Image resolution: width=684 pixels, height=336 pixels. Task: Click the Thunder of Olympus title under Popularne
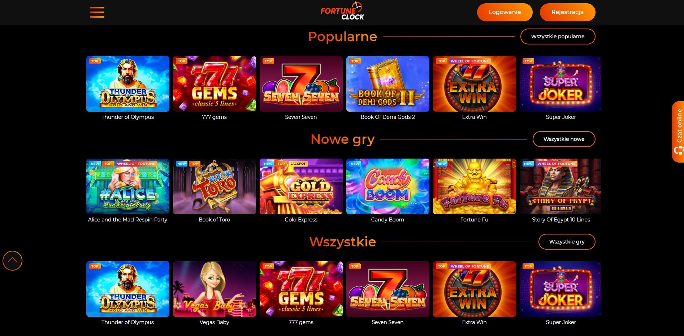(127, 117)
